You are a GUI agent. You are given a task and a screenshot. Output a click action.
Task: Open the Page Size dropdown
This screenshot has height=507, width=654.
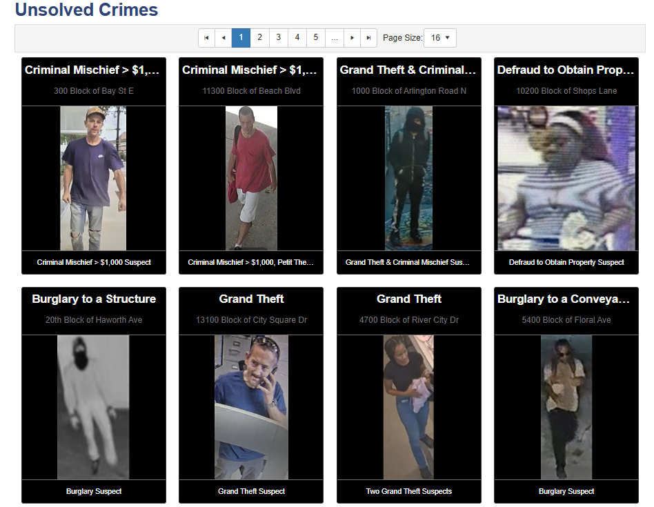[x=439, y=38]
